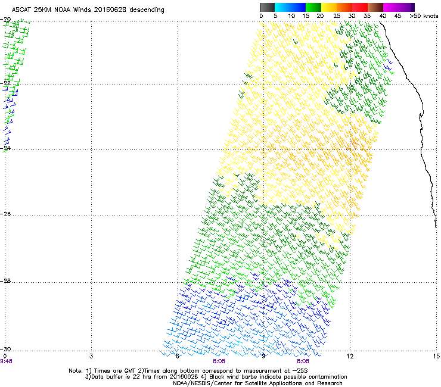
Task: Click the purple '9:48' pass time label
Action: (x=6, y=361)
